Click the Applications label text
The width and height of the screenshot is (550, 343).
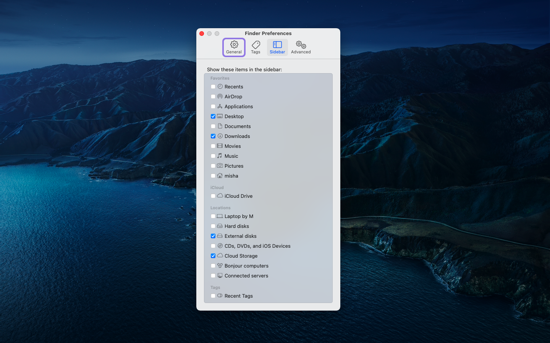pyautogui.click(x=239, y=107)
